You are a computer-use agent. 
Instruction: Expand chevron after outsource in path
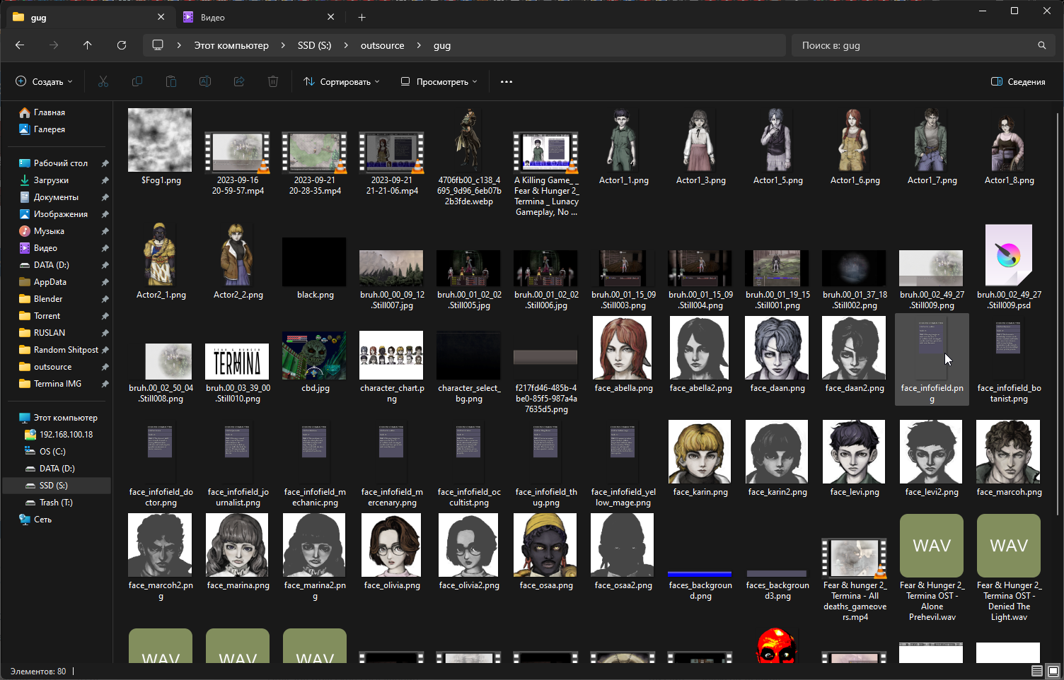(419, 45)
